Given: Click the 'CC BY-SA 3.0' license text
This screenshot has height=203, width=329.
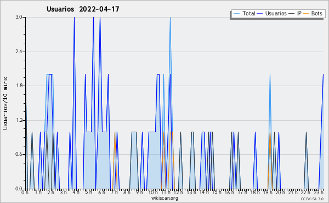Looking at the screenshot, I should (312, 199).
